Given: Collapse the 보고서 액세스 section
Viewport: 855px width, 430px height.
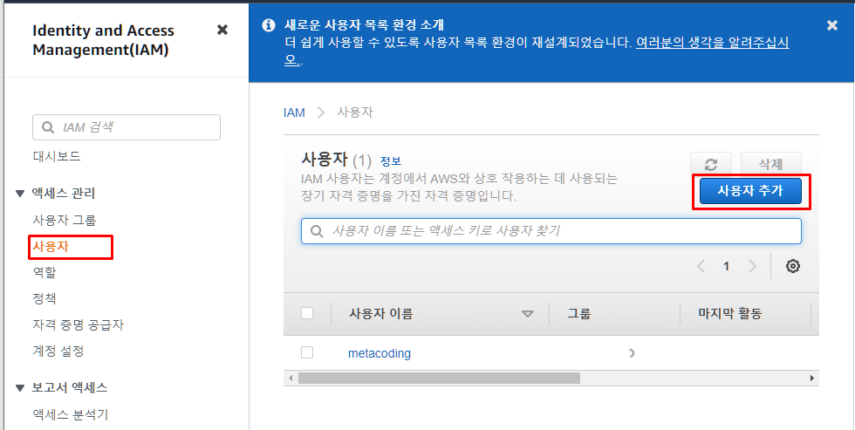Looking at the screenshot, I should (x=20, y=388).
